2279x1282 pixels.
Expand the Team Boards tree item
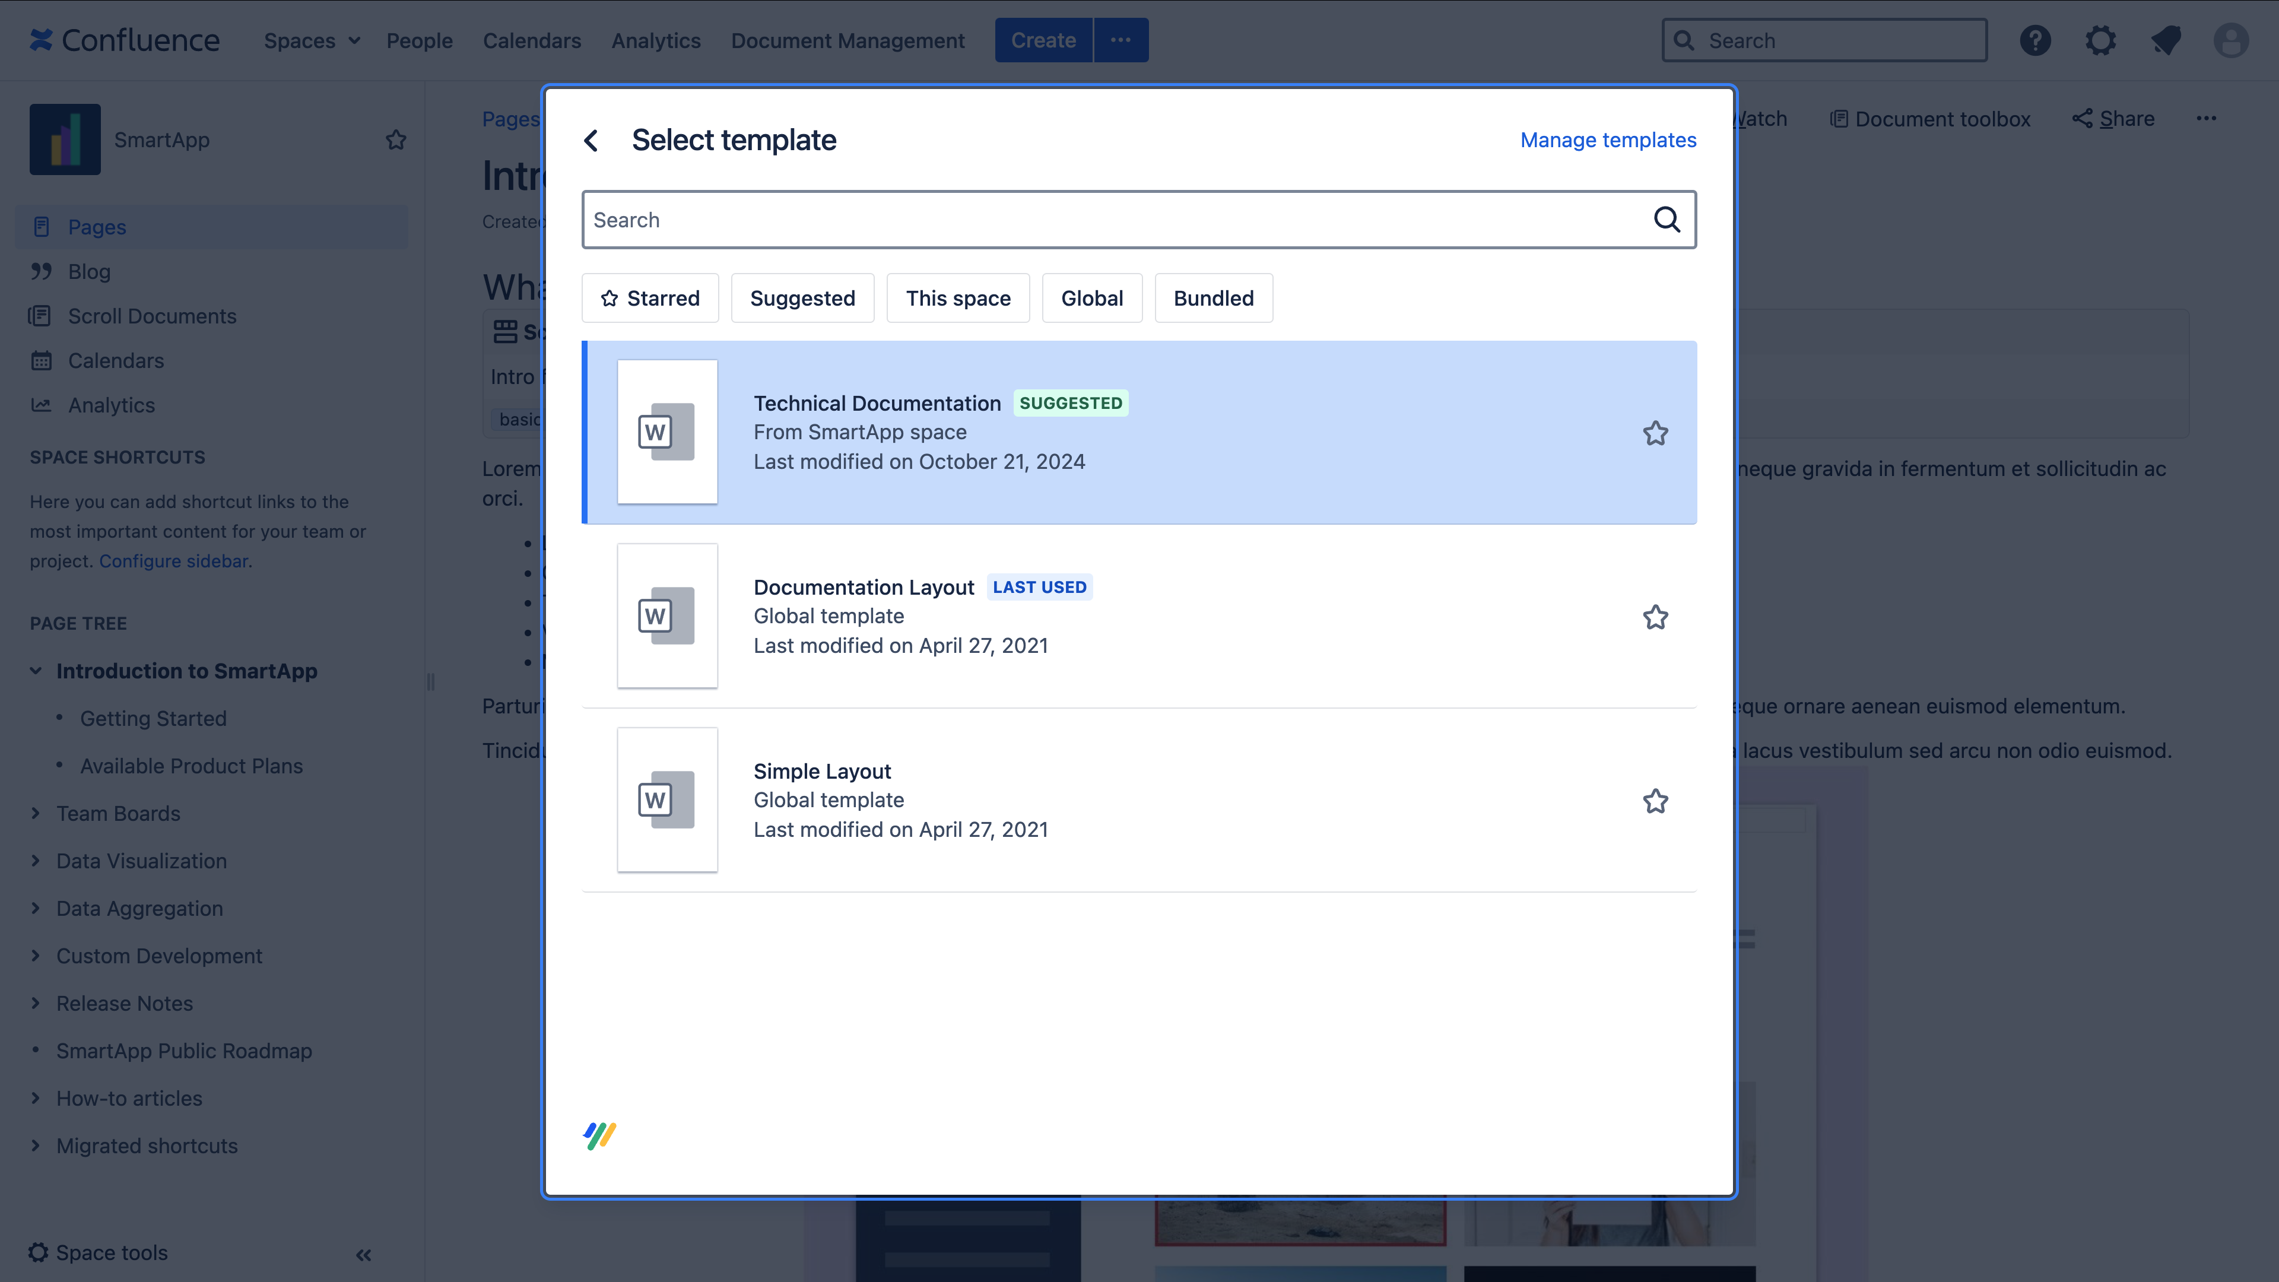tap(36, 813)
